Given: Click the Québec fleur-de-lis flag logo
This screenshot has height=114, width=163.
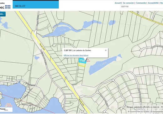Looking at the screenshot, I should (8, 7).
